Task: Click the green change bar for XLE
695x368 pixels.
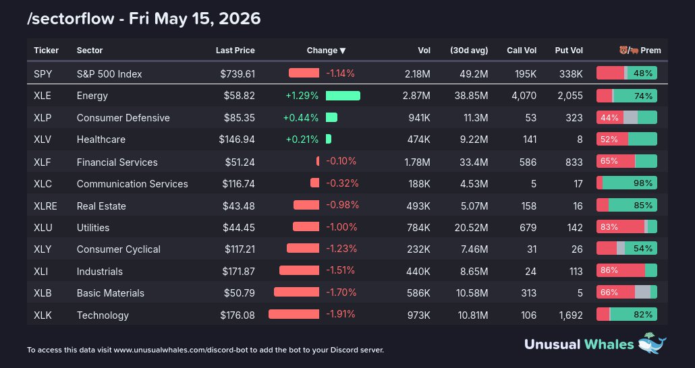Action: click(343, 96)
